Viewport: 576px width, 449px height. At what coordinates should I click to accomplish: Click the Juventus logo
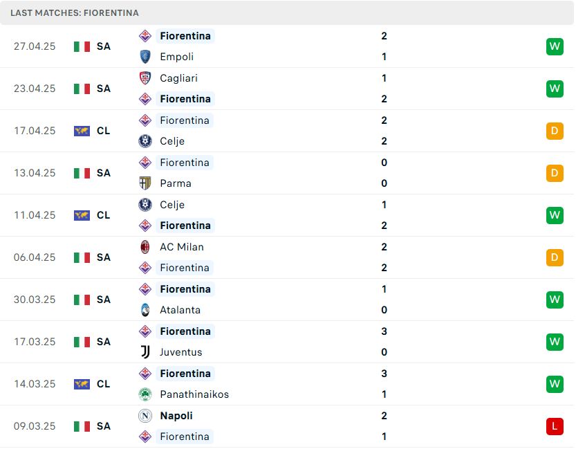pyautogui.click(x=145, y=352)
